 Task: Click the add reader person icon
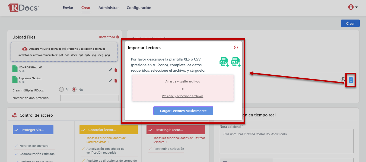[x=343, y=80]
